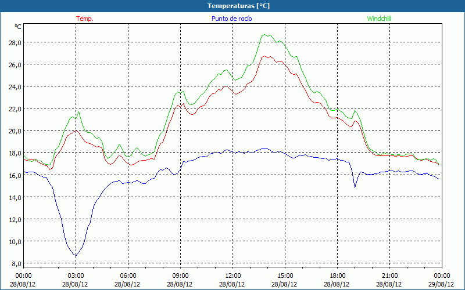Viewport: 465px width, 290px height.
Task: Click the 8,0 y-axis value
Action: (16, 263)
